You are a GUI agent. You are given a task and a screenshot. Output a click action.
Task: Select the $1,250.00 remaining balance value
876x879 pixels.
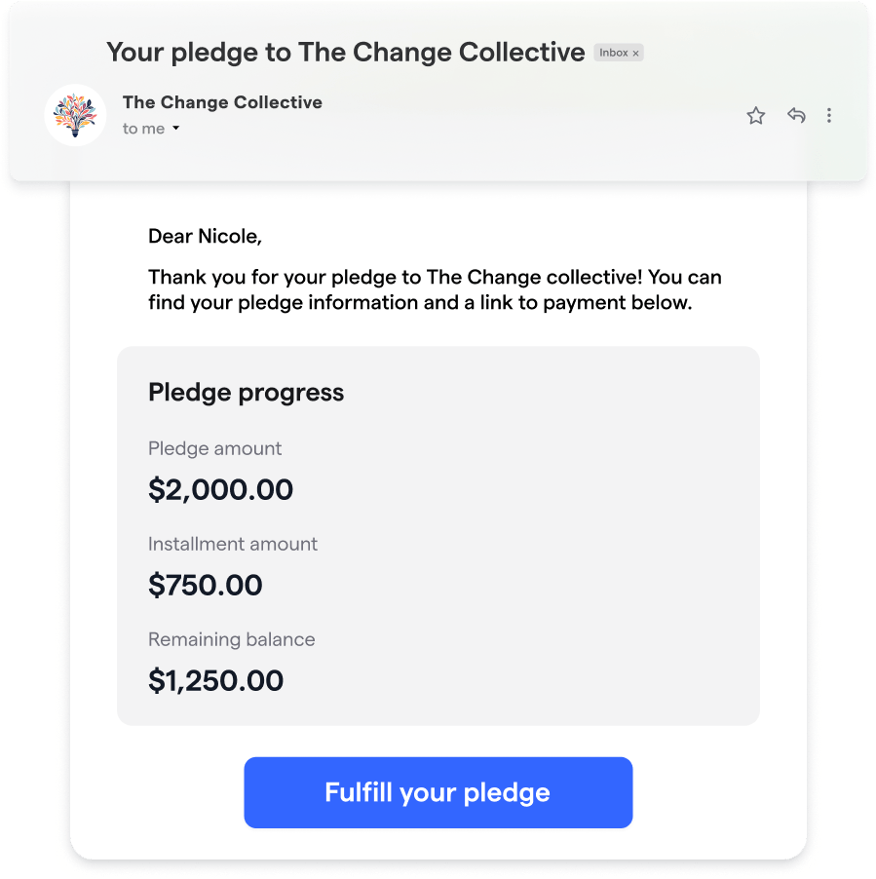tap(216, 680)
